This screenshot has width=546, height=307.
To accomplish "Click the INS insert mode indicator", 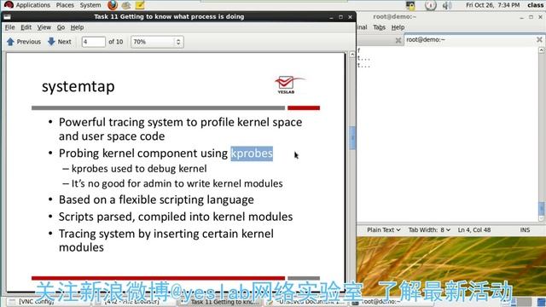I will 526,229.
